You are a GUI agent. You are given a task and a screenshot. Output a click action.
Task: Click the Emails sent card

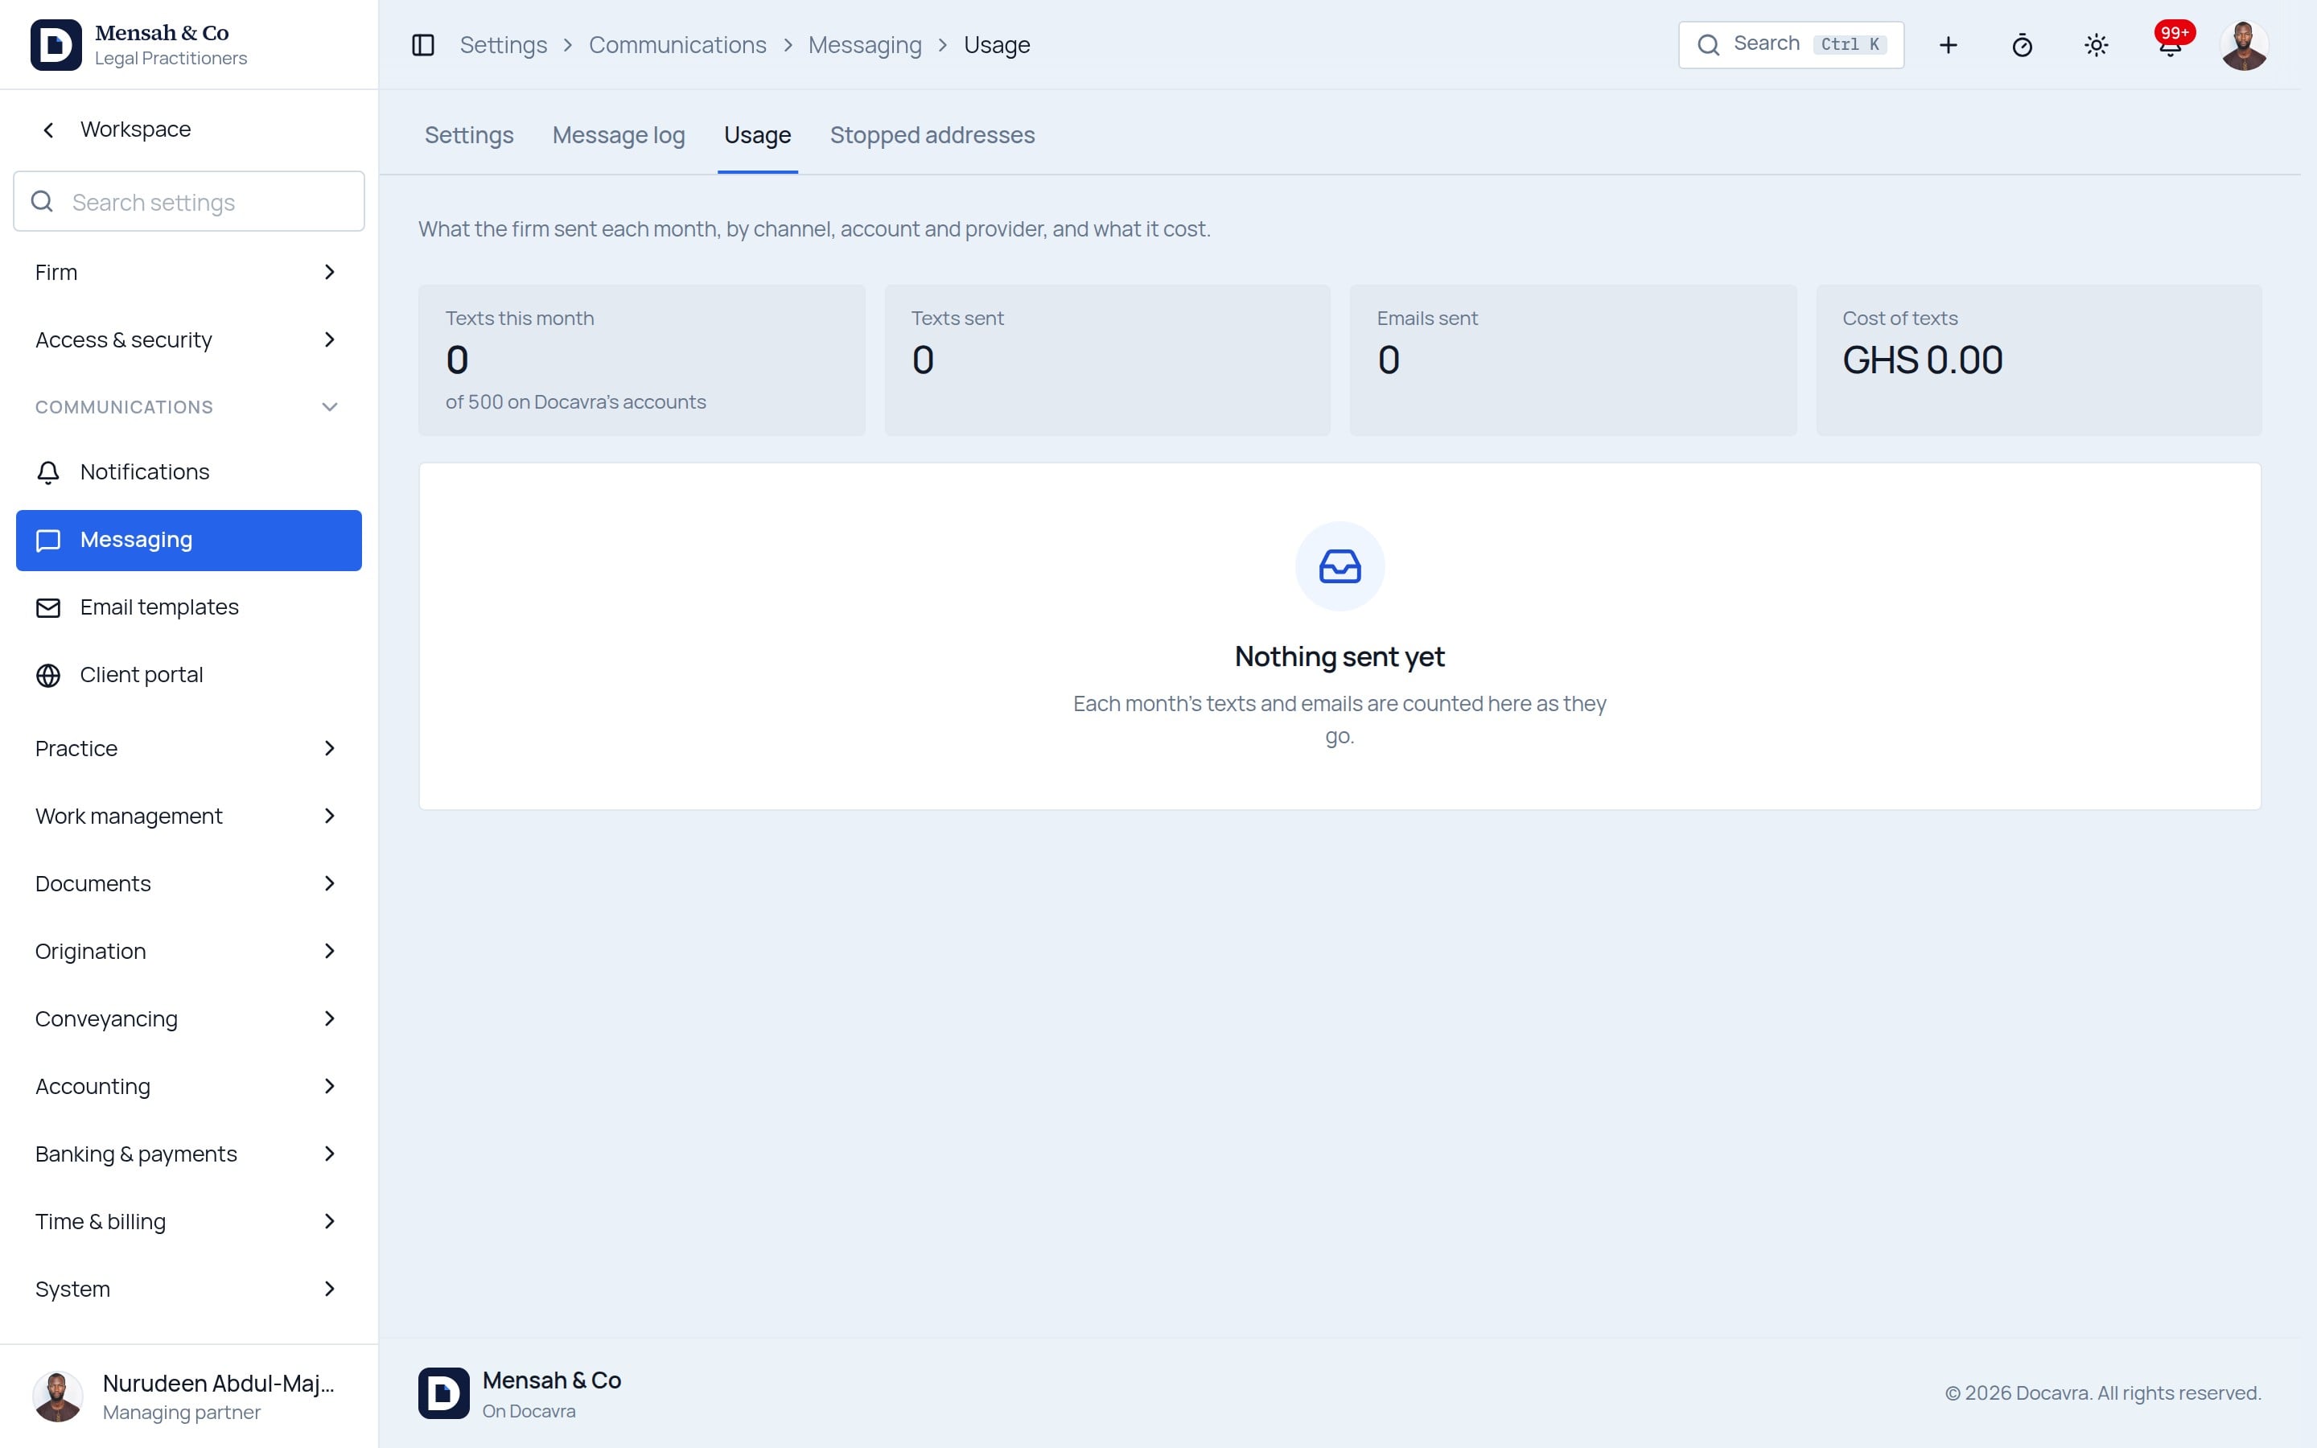(1572, 360)
